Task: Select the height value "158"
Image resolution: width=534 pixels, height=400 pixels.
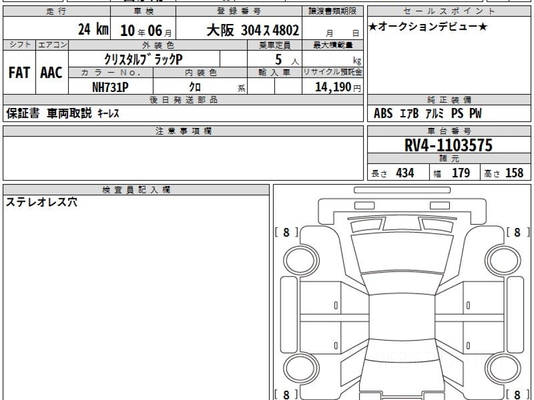Action: [514, 173]
